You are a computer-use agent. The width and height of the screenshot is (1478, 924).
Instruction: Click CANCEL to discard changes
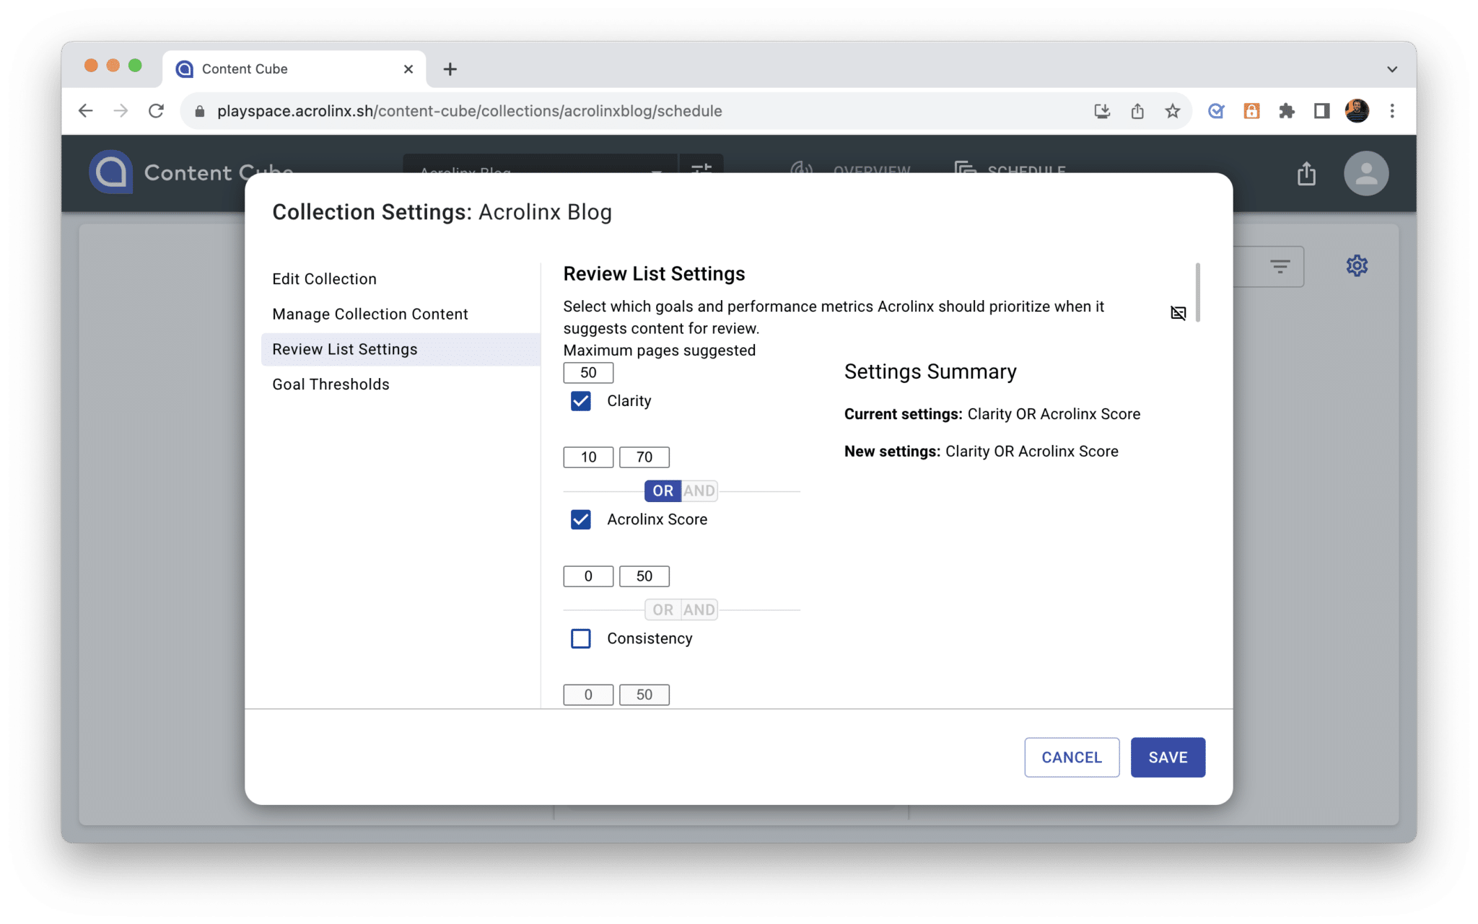coord(1071,757)
